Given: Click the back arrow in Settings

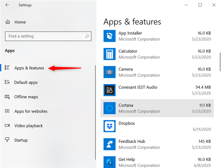Looking at the screenshot, I should click(8, 5).
